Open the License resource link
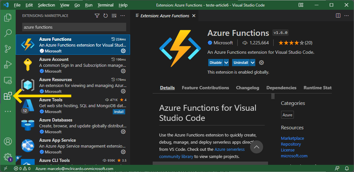The image size is (354, 172). pyautogui.click(x=288, y=150)
